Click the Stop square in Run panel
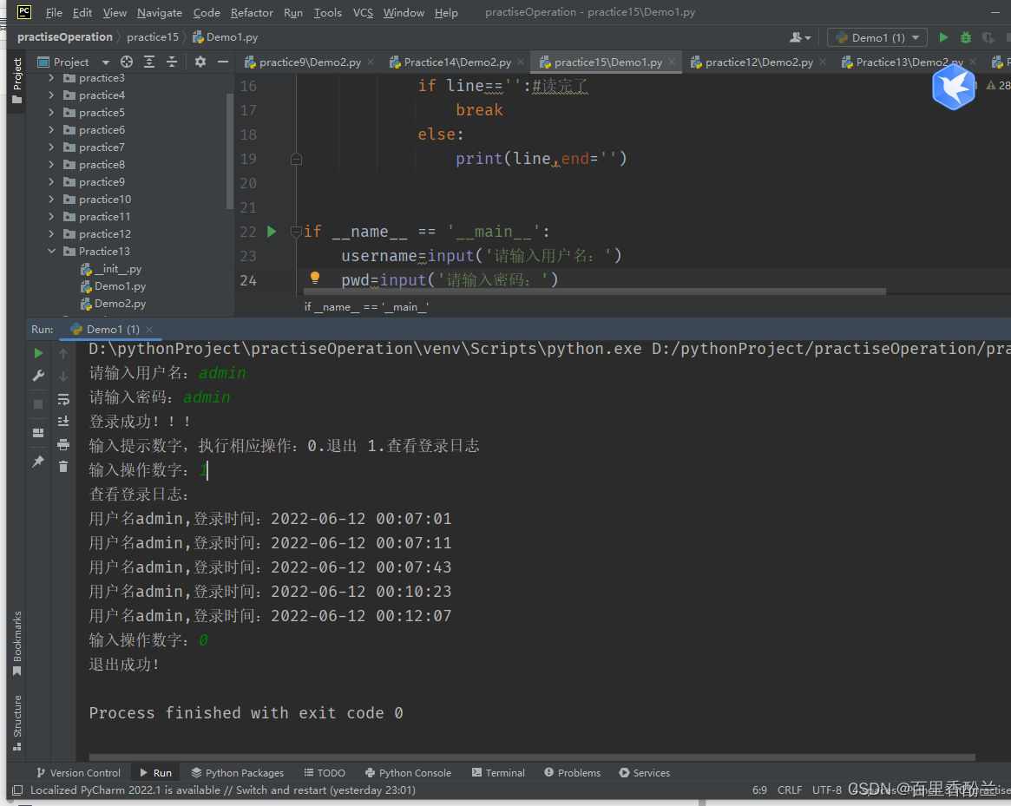 [38, 404]
